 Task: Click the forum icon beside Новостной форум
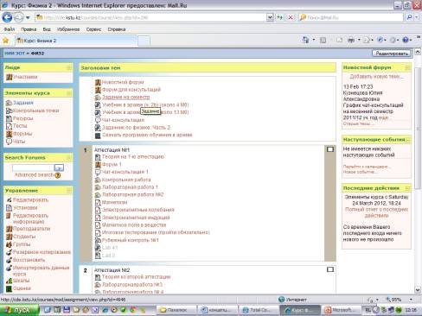(x=98, y=82)
